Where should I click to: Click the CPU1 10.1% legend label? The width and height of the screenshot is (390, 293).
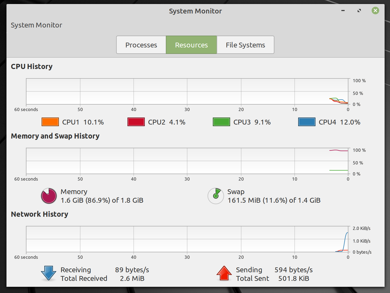(x=82, y=122)
